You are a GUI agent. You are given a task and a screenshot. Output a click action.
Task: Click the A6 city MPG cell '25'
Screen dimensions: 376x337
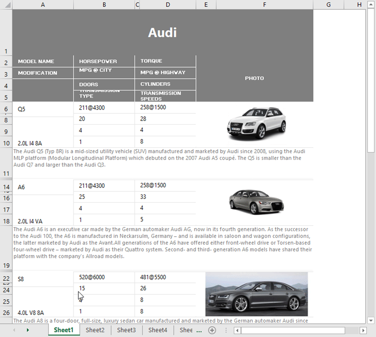point(104,197)
